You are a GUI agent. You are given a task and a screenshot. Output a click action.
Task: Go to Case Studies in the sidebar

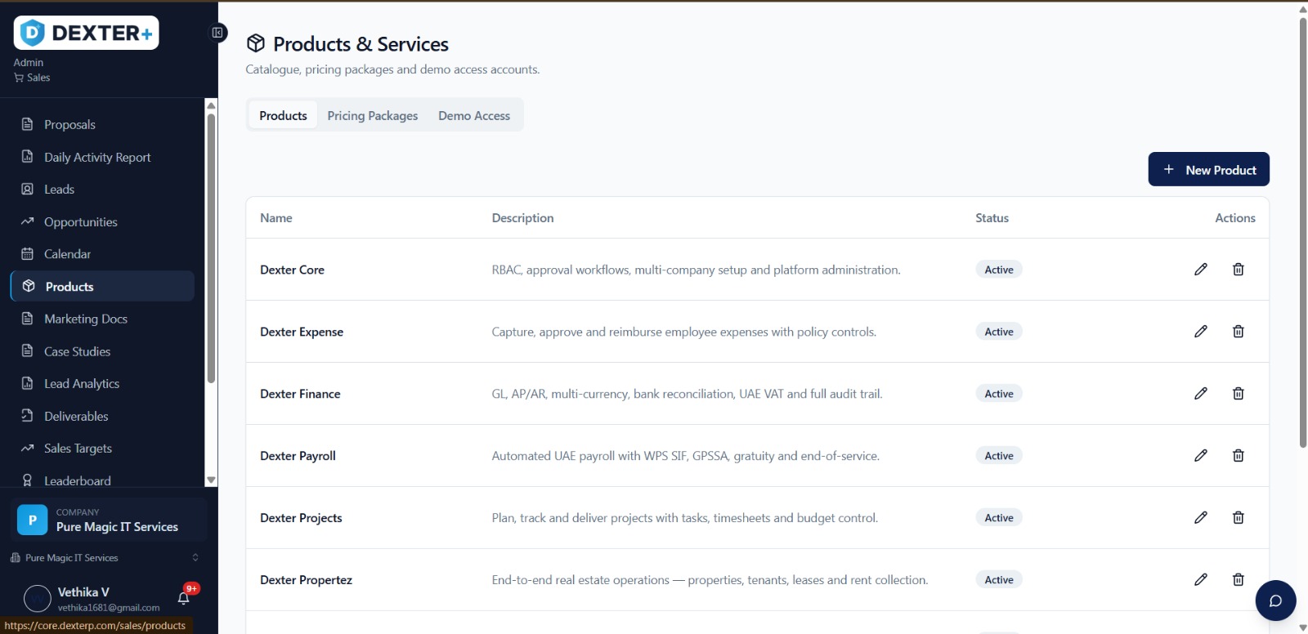click(102, 352)
